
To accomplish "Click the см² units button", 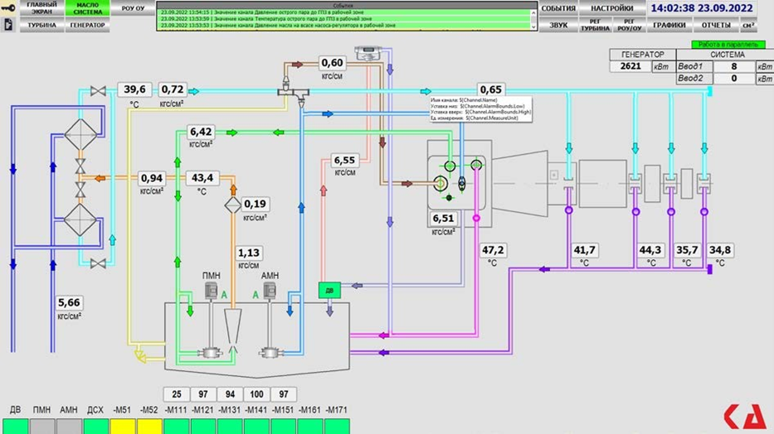I will pyautogui.click(x=748, y=25).
